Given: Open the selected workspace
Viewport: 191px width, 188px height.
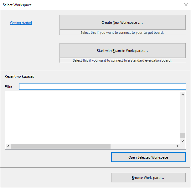Looking at the screenshot, I should (x=148, y=157).
